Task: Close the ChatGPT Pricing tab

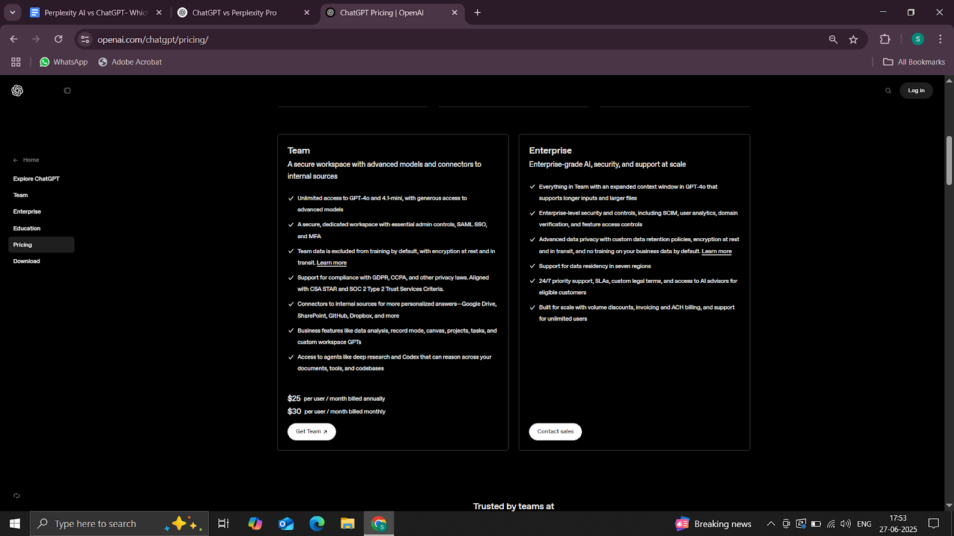Action: (454, 13)
